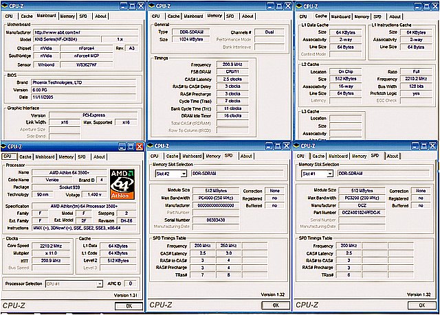Click the L2 Bus Width 128 bits field
This screenshot has width=440, height=315.
tap(416, 86)
